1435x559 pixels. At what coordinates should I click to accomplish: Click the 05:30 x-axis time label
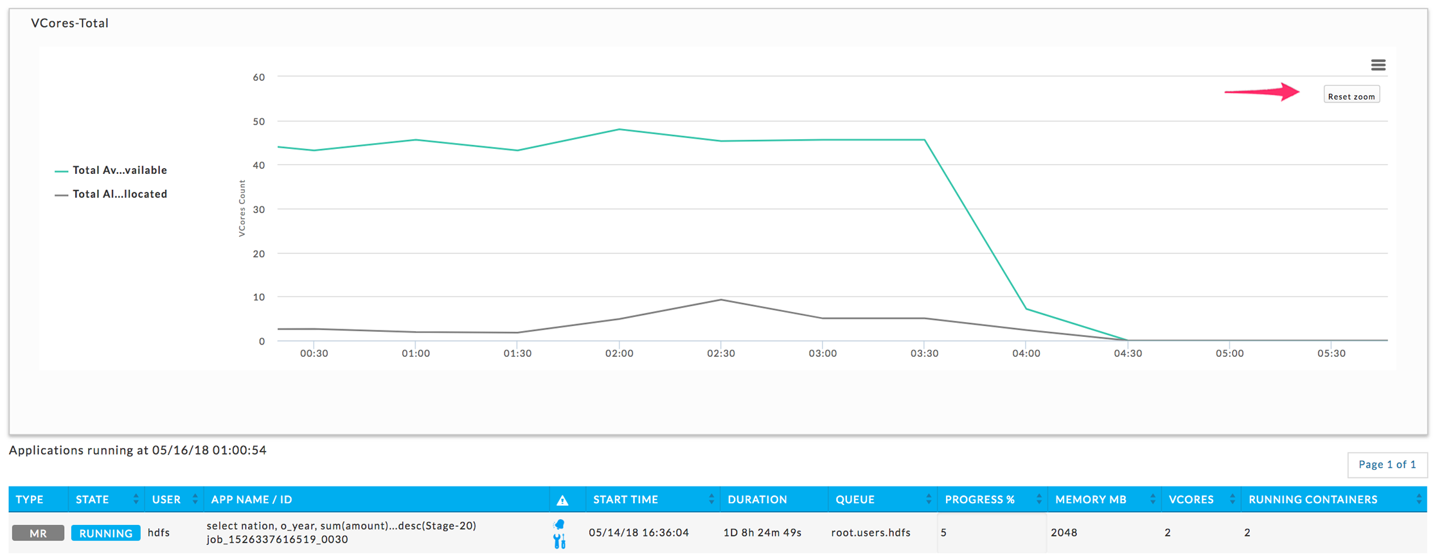coord(1331,354)
